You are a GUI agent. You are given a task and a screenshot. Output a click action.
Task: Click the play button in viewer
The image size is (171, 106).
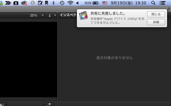pyautogui.click(x=2, y=105)
